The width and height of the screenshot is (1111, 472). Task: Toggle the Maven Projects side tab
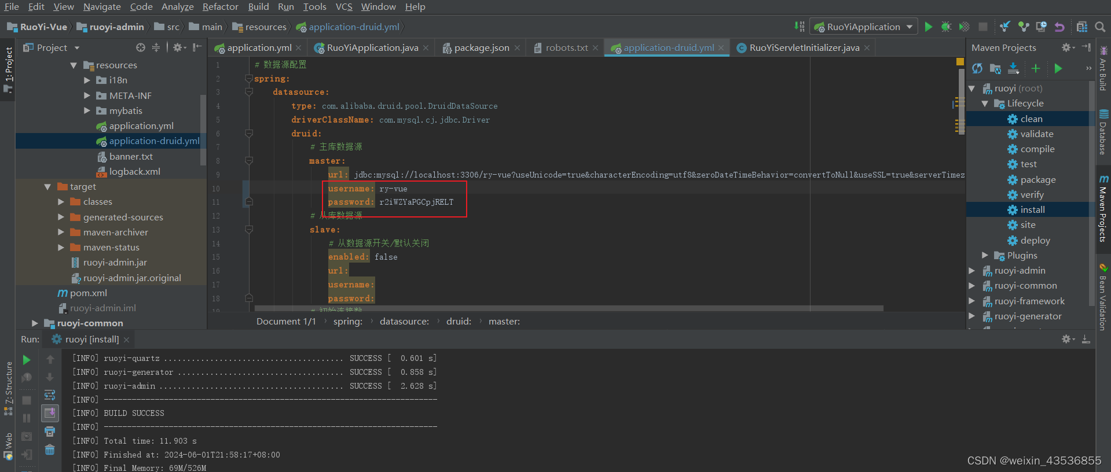pos(1103,208)
